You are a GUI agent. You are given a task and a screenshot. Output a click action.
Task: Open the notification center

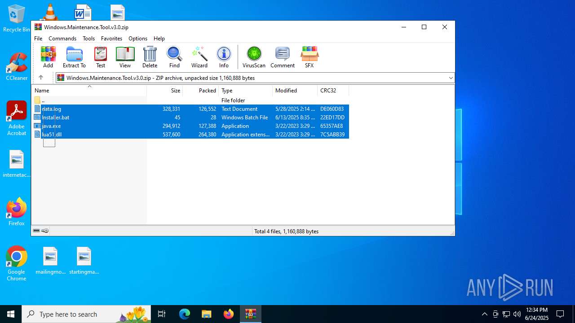(560, 314)
